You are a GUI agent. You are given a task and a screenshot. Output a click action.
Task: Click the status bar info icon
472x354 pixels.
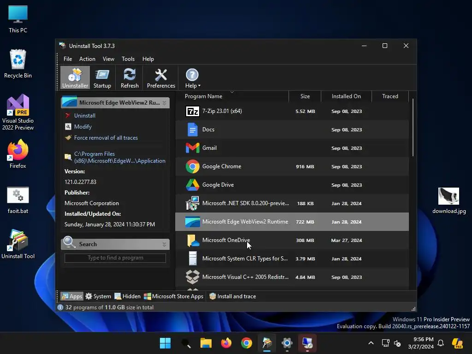click(x=60, y=307)
